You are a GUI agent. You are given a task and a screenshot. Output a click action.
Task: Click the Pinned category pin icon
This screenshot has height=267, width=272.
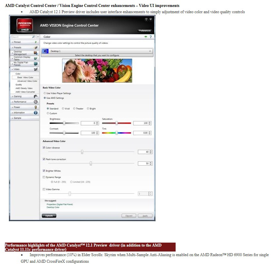coord(36,42)
